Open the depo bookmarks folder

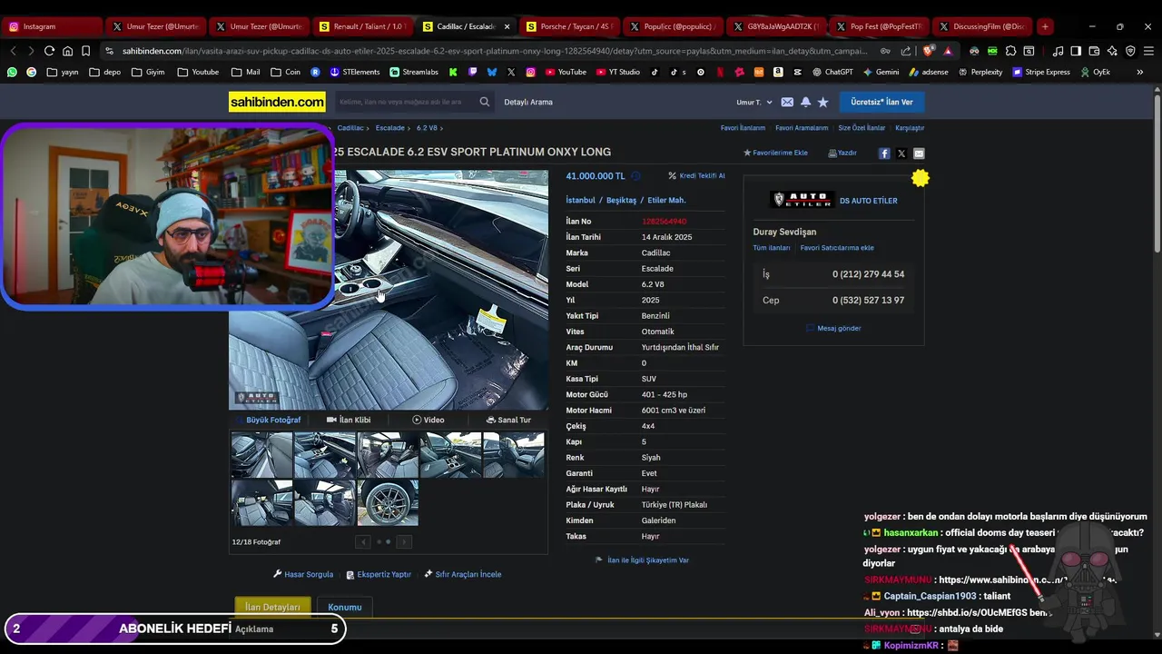pos(104,72)
